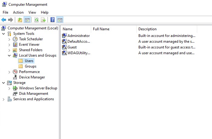Click the DefaultAccount user icon

click(64, 41)
